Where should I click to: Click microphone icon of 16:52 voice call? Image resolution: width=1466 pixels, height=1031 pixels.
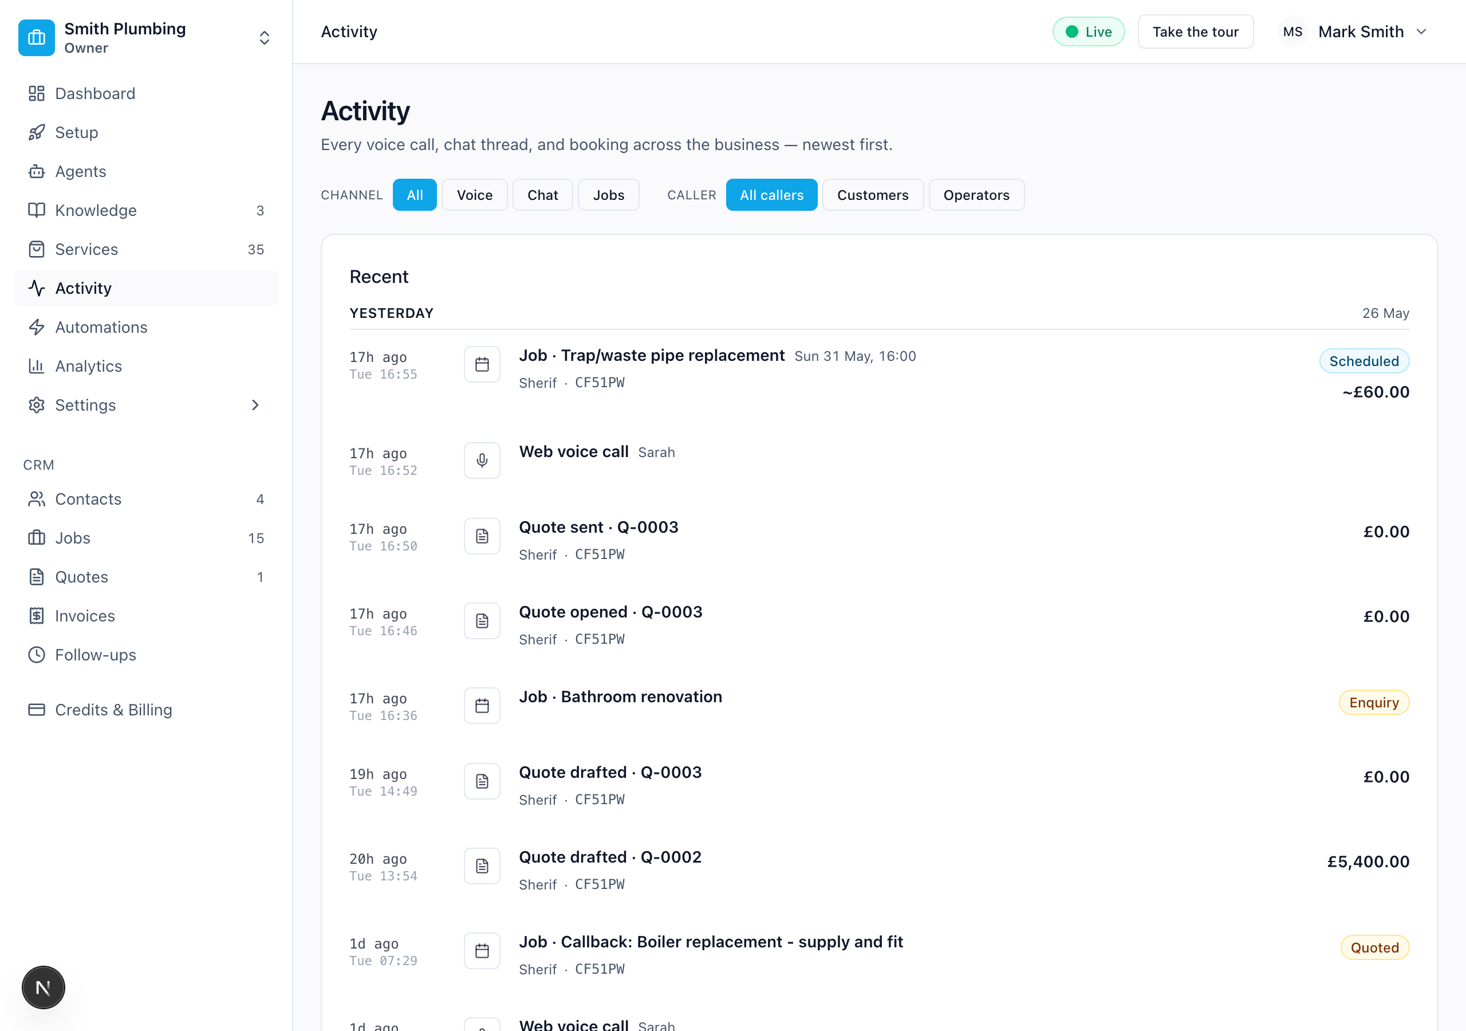(x=482, y=461)
